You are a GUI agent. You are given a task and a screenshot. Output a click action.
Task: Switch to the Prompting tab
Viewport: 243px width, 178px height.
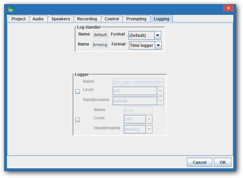pos(137,19)
